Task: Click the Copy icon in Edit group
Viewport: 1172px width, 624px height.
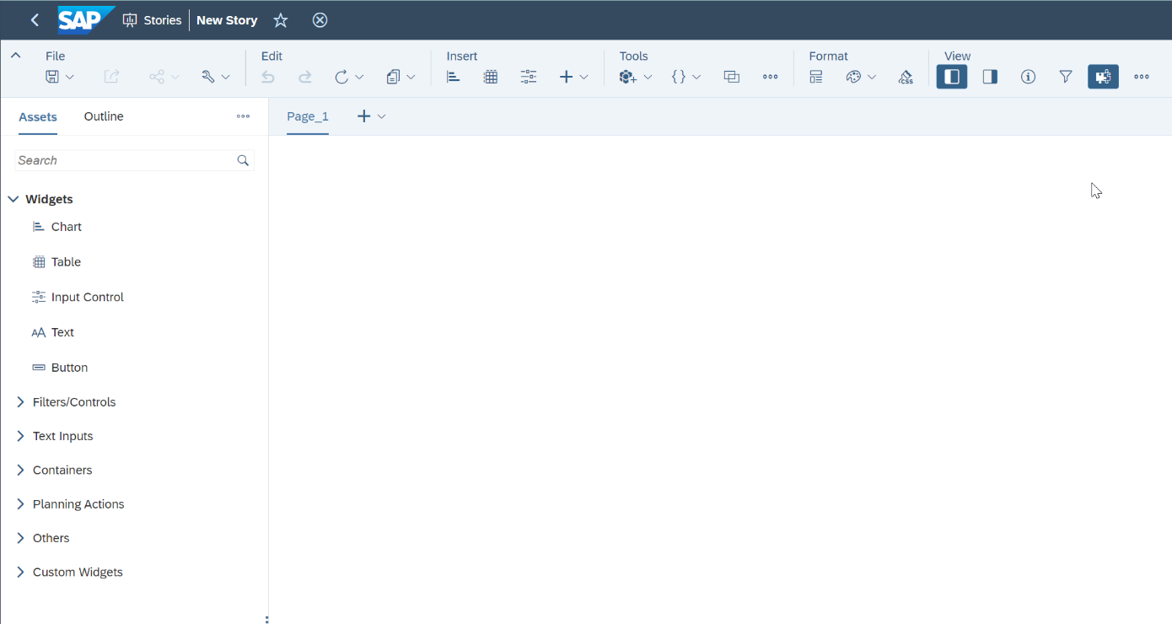Action: pos(393,77)
